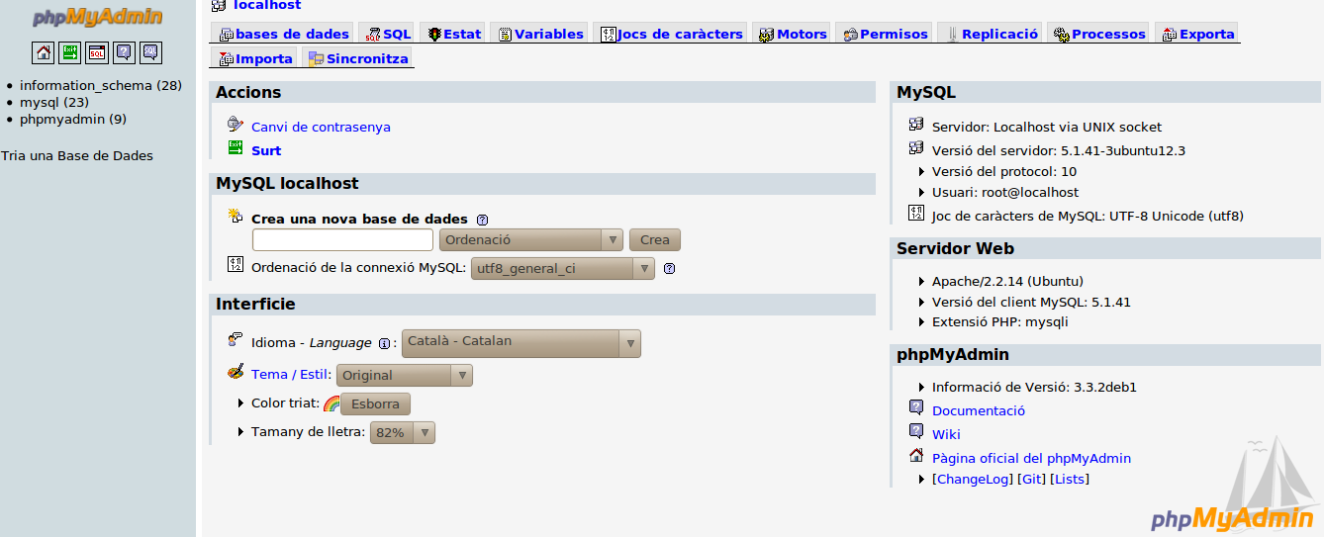1324x537 pixels.
Task: Click the documentation icon beside Documentació
Action: click(916, 407)
